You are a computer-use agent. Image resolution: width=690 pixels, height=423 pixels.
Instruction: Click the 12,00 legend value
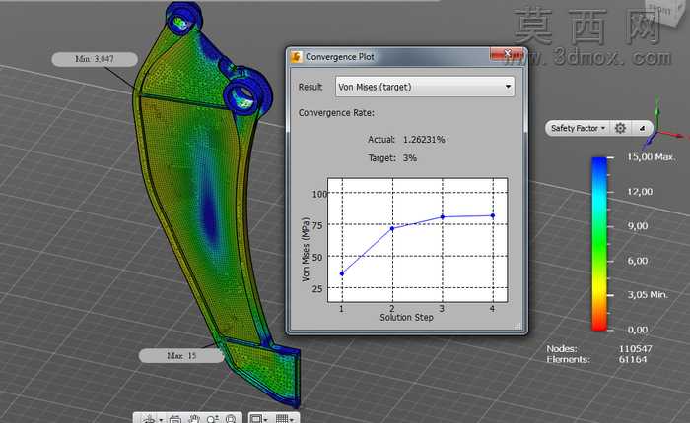tap(640, 192)
